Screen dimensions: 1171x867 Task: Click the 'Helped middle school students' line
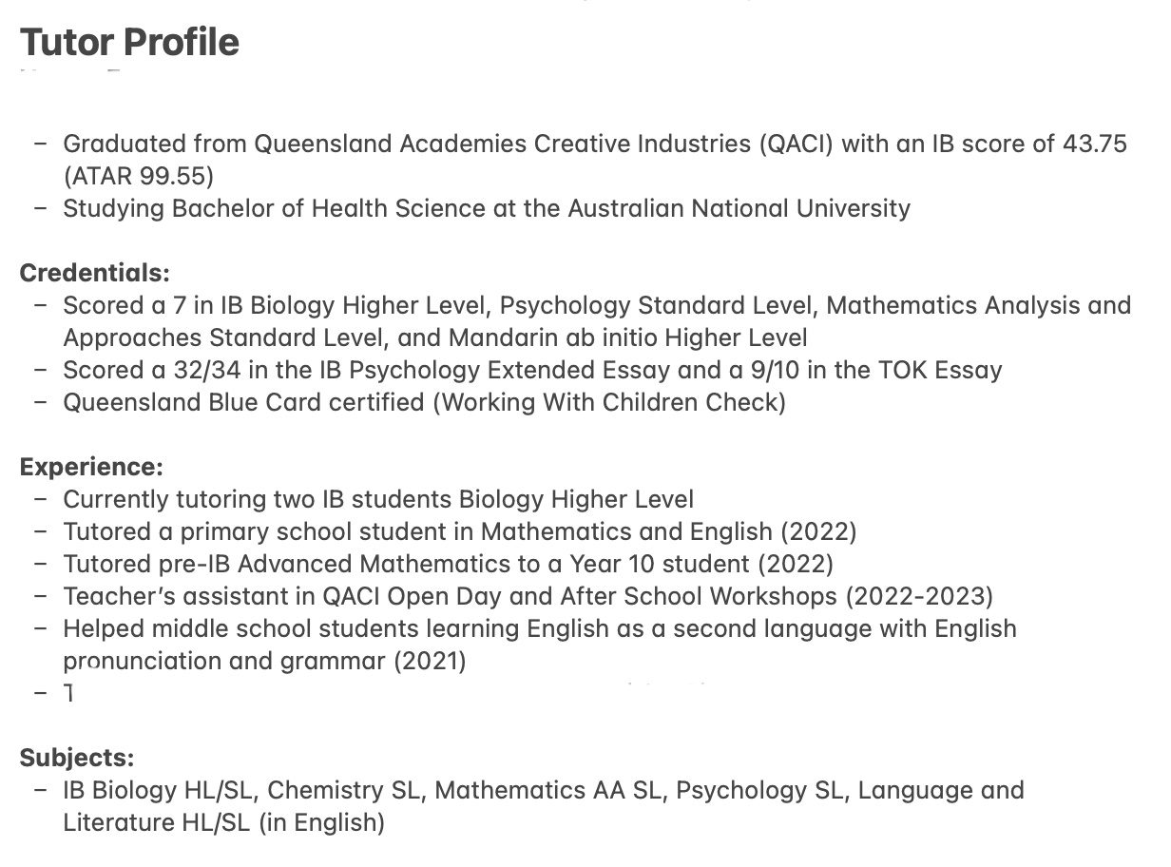[539, 628]
